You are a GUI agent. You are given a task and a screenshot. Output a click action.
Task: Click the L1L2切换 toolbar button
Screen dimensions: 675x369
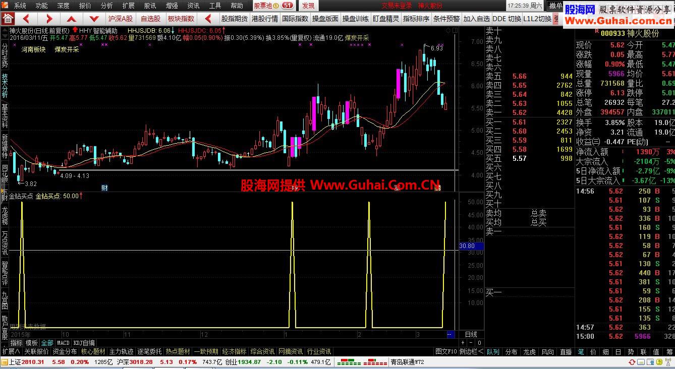(537, 19)
